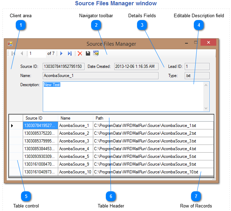Click the Date Created field
Image resolution: width=231 pixels, height=211 pixels.
[x=136, y=66]
